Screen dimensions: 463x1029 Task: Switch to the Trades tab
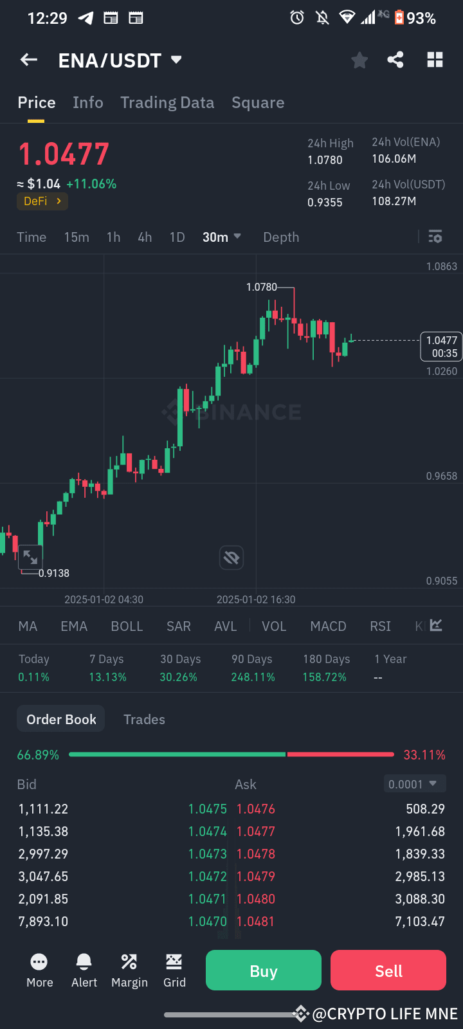[x=144, y=719]
